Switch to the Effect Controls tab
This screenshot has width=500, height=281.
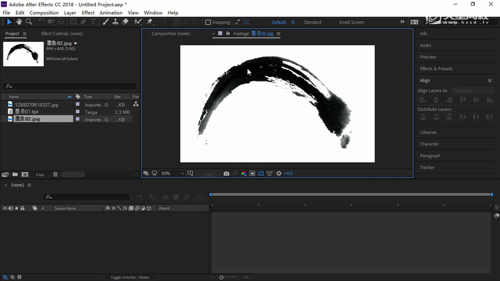click(x=62, y=33)
